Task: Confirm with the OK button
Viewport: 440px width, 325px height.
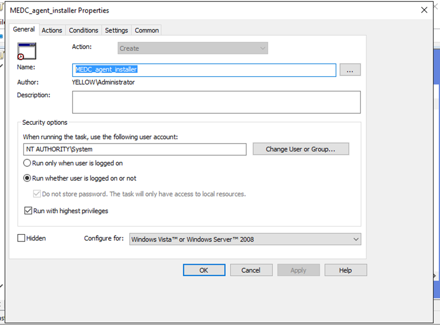Action: click(204, 270)
